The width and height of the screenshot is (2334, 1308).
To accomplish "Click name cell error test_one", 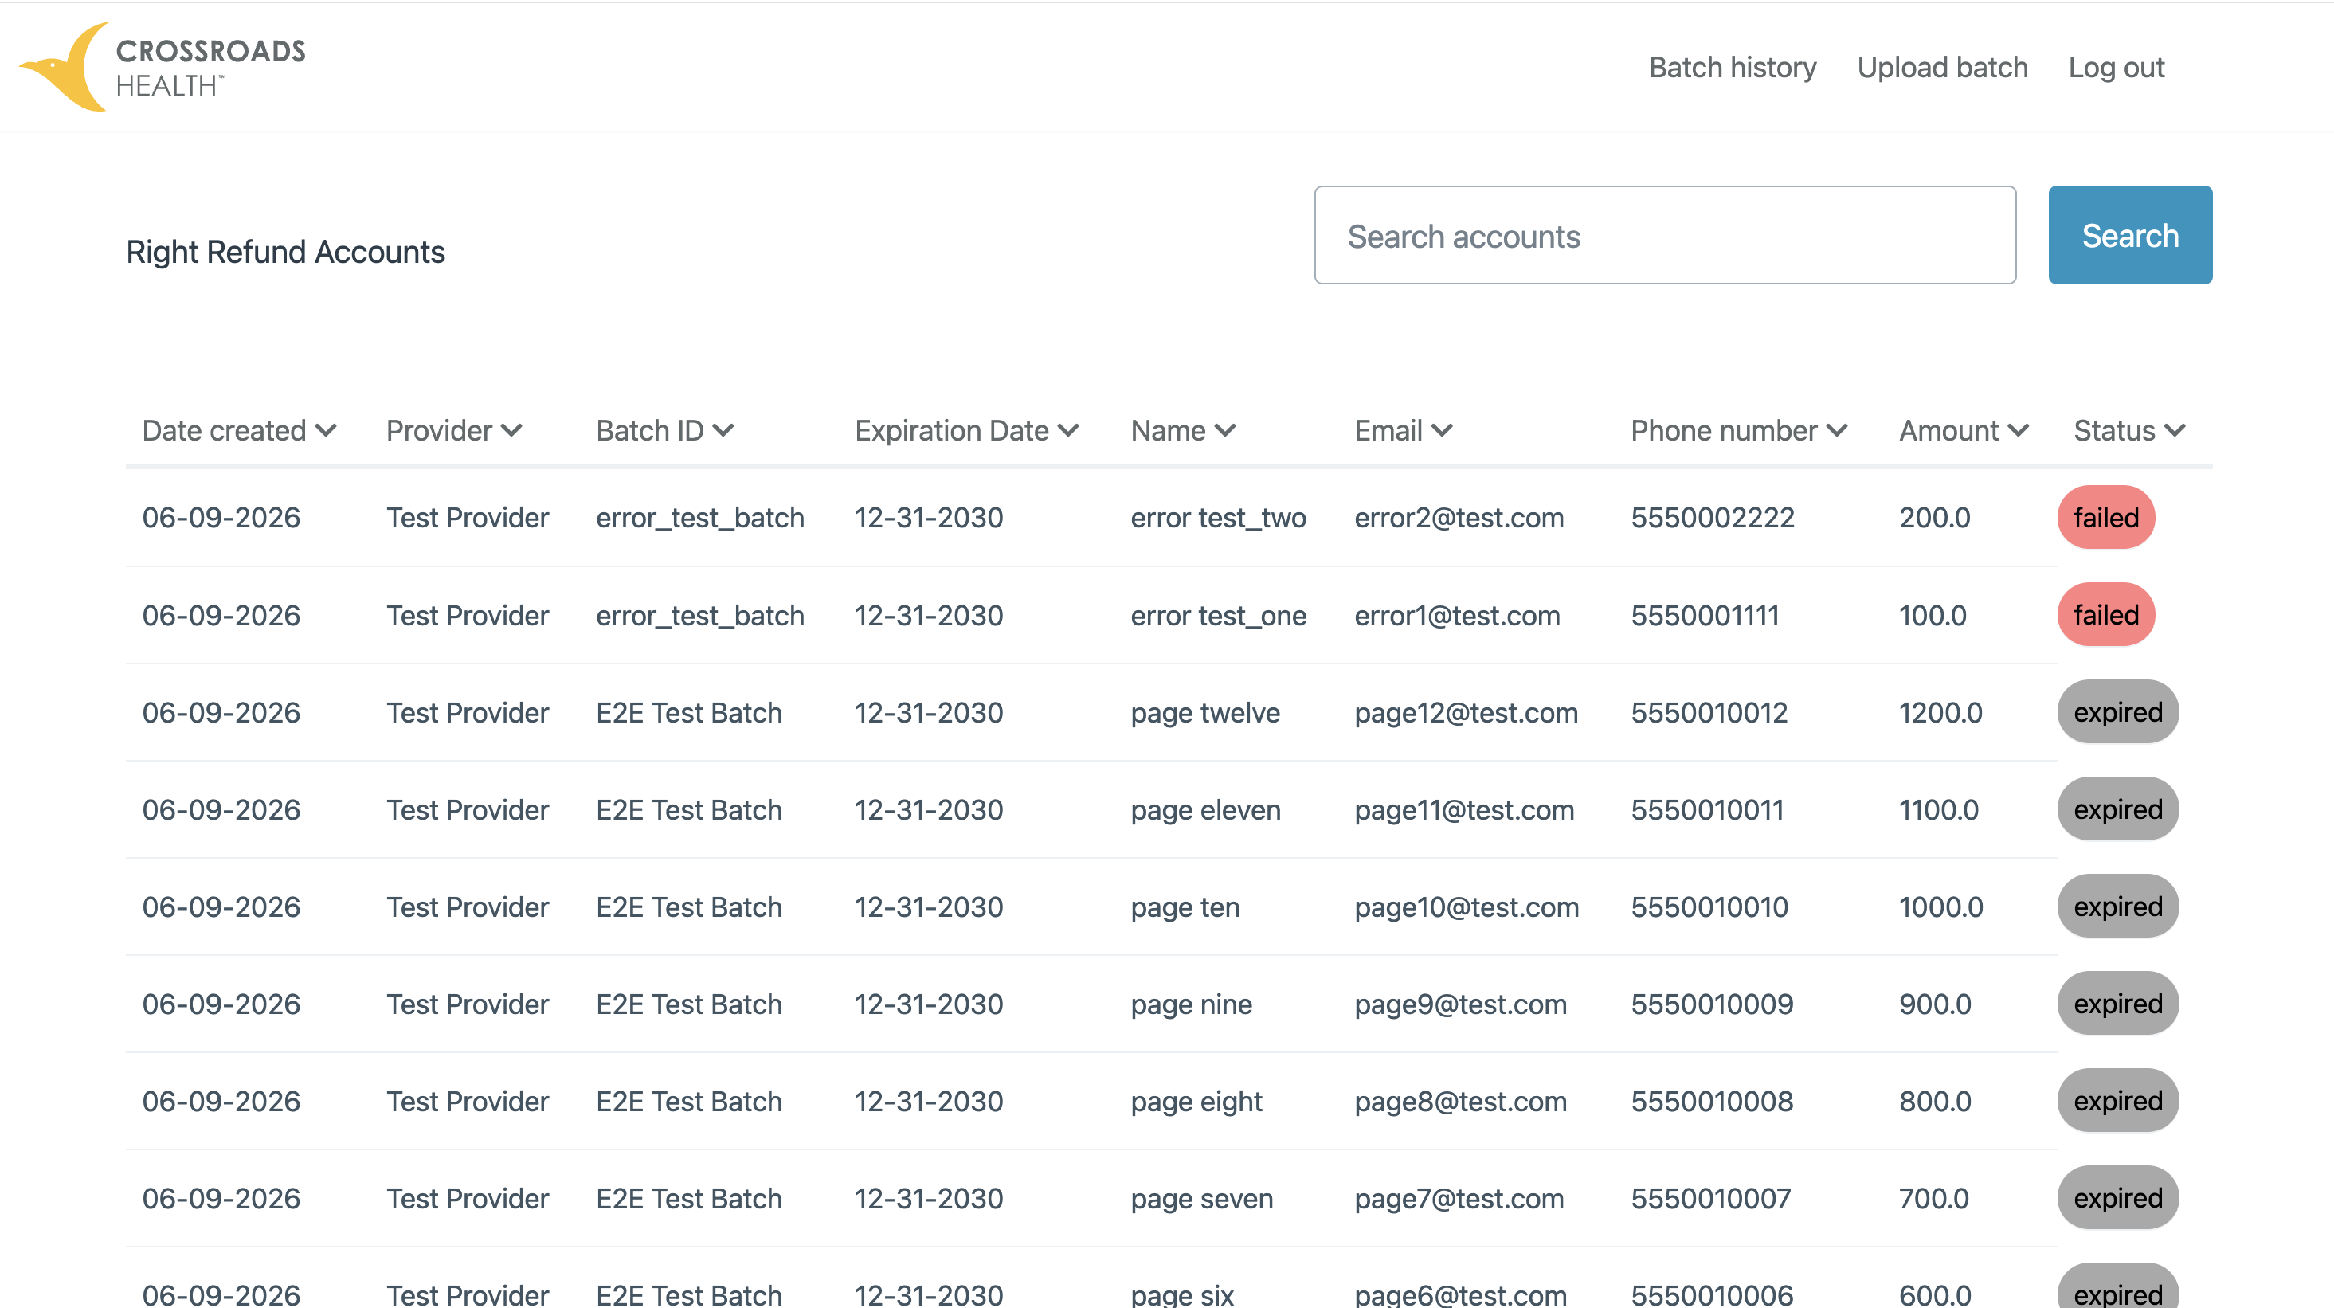I will (1219, 615).
